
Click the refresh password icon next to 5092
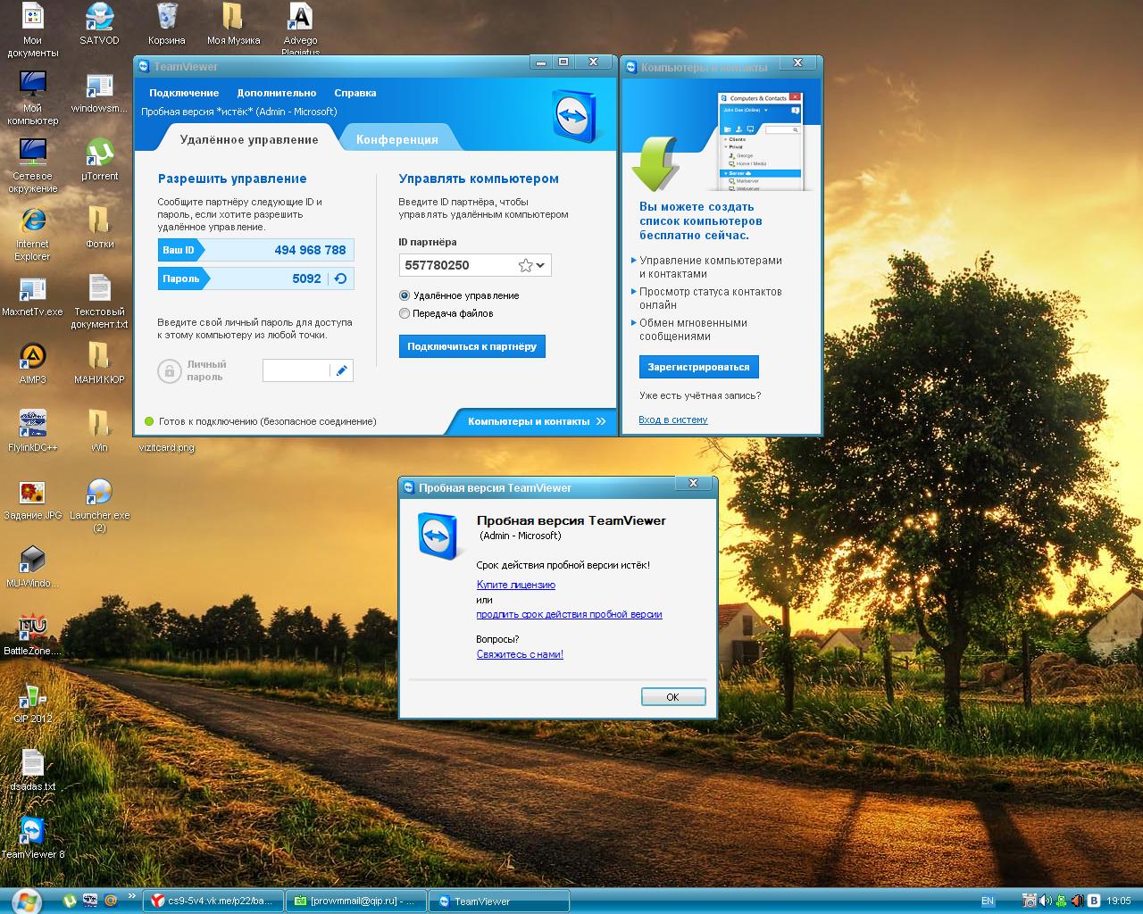[x=340, y=278]
